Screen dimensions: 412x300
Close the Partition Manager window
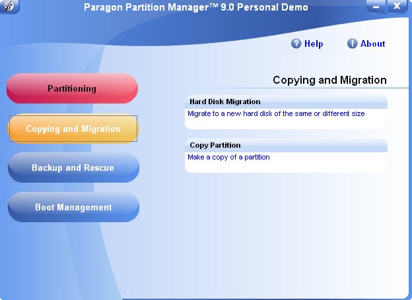tap(397, 7)
